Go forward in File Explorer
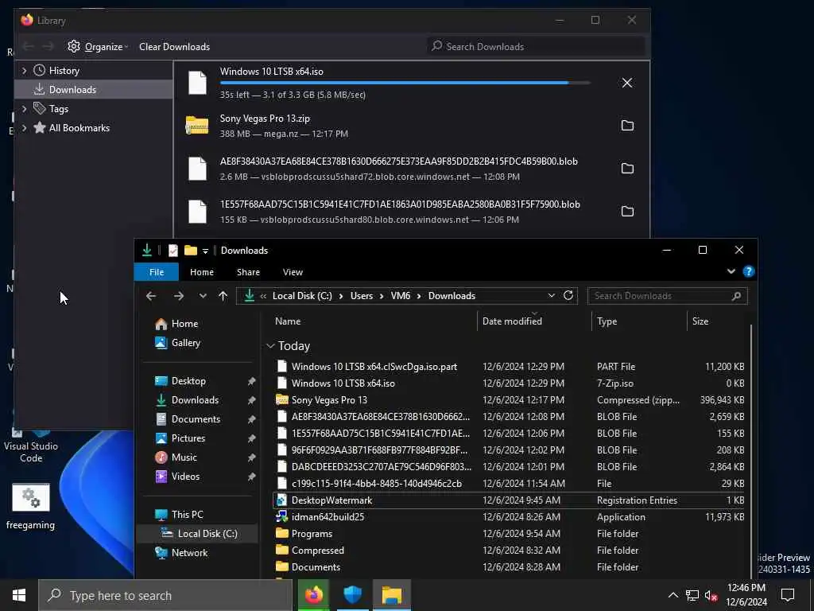Viewport: 814px width, 611px height. pyautogui.click(x=179, y=296)
